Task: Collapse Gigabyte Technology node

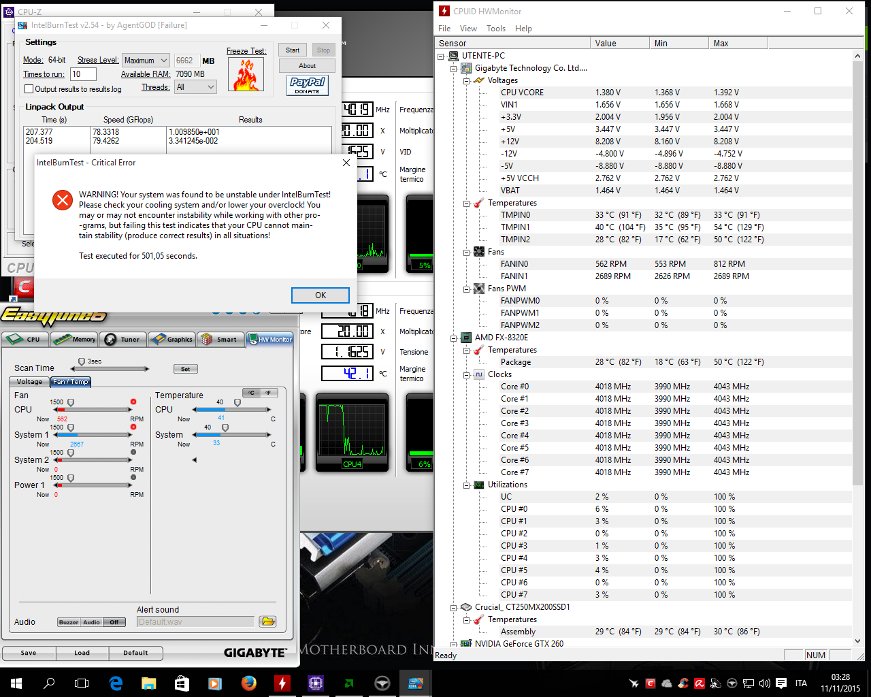Action: coord(454,68)
